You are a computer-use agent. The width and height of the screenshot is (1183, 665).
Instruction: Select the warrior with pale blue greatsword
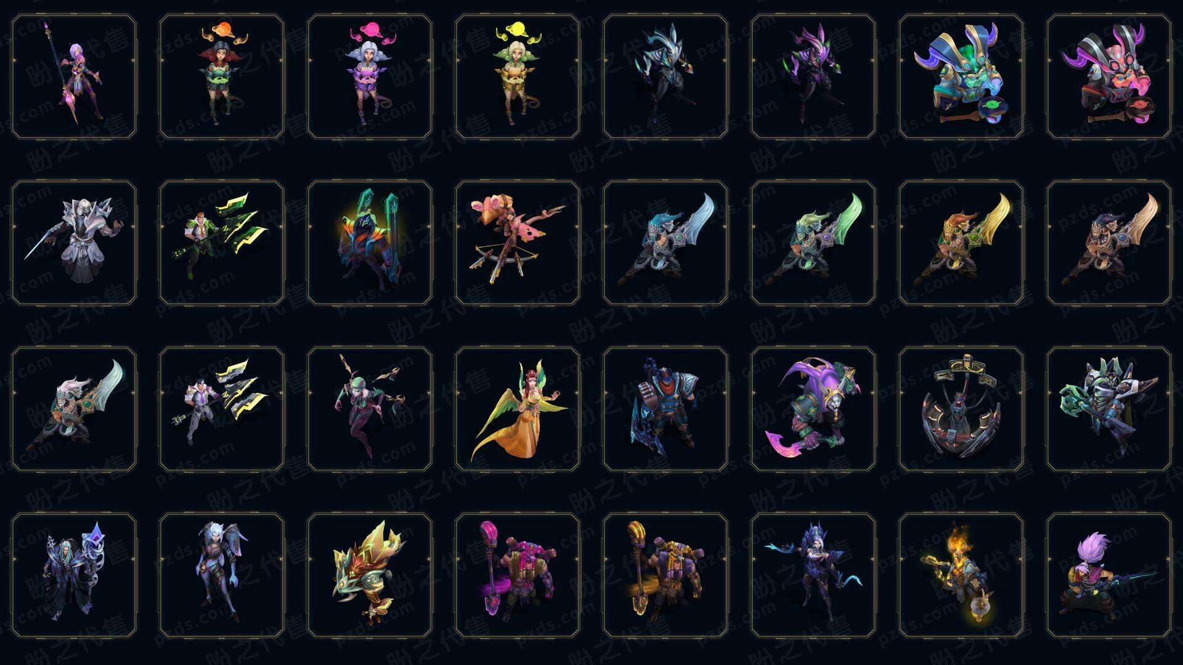(x=665, y=243)
